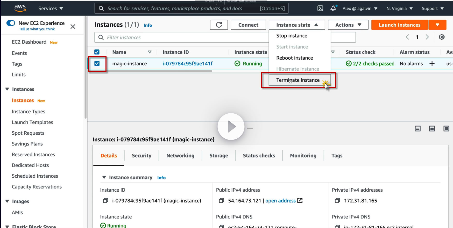Open the Actions dropdown
453x228 pixels.
click(348, 25)
